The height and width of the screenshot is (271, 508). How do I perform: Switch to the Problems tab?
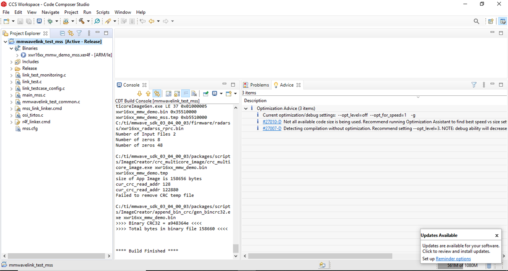259,85
